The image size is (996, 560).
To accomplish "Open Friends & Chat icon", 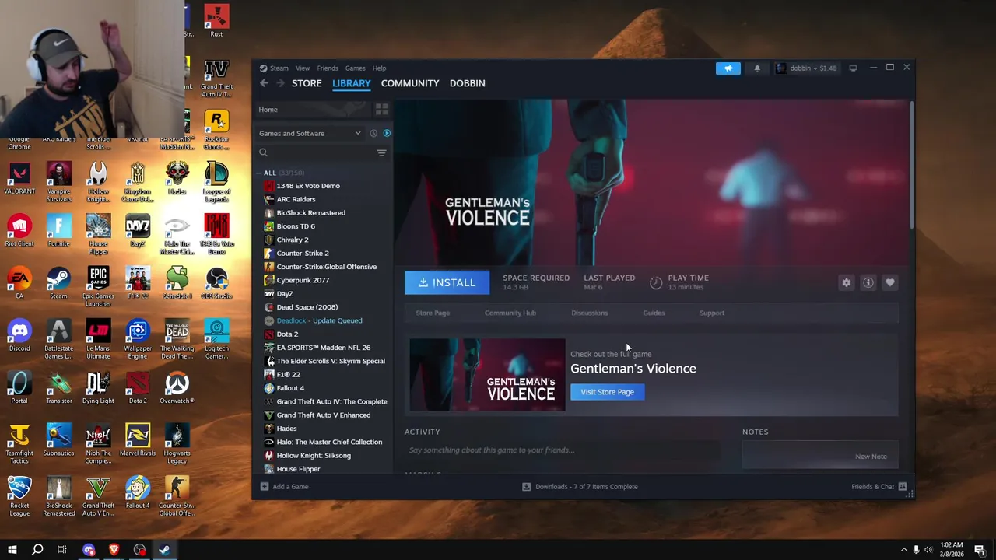I will point(903,487).
